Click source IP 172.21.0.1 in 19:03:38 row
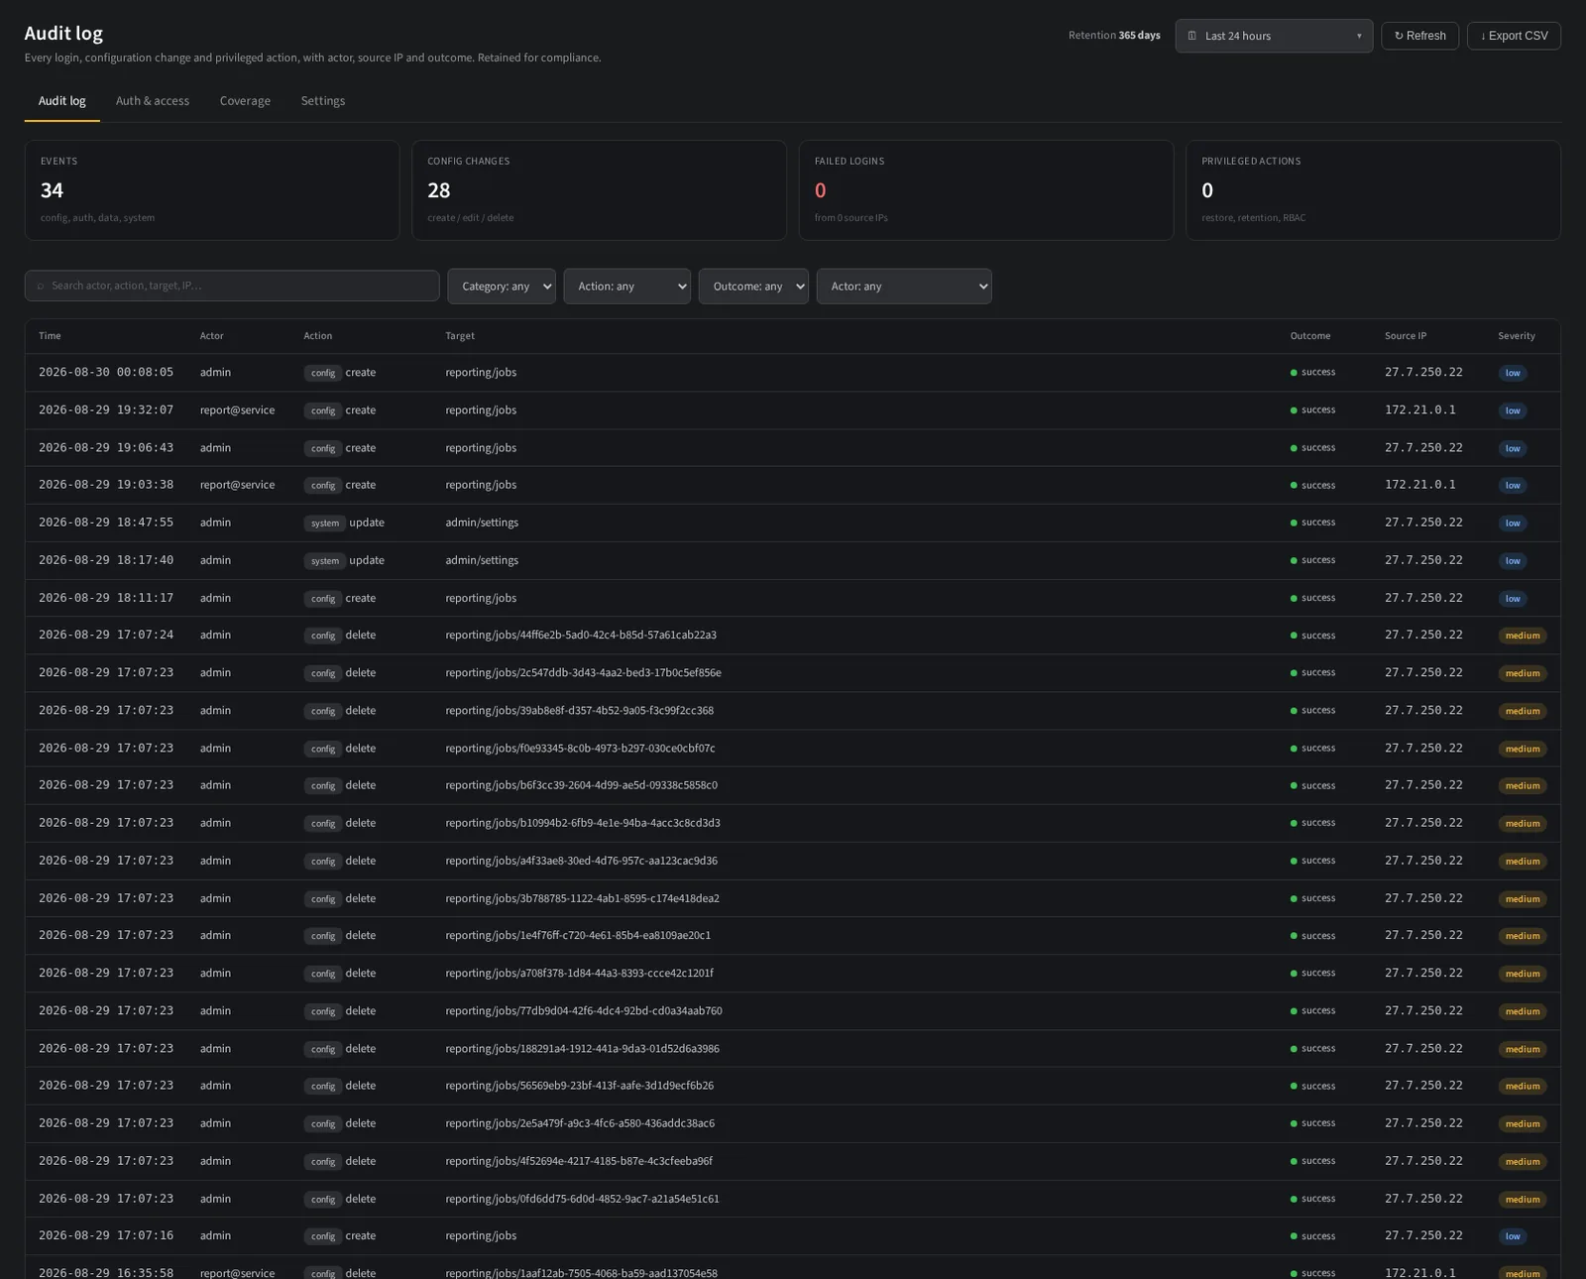This screenshot has height=1279, width=1586. coord(1420,485)
